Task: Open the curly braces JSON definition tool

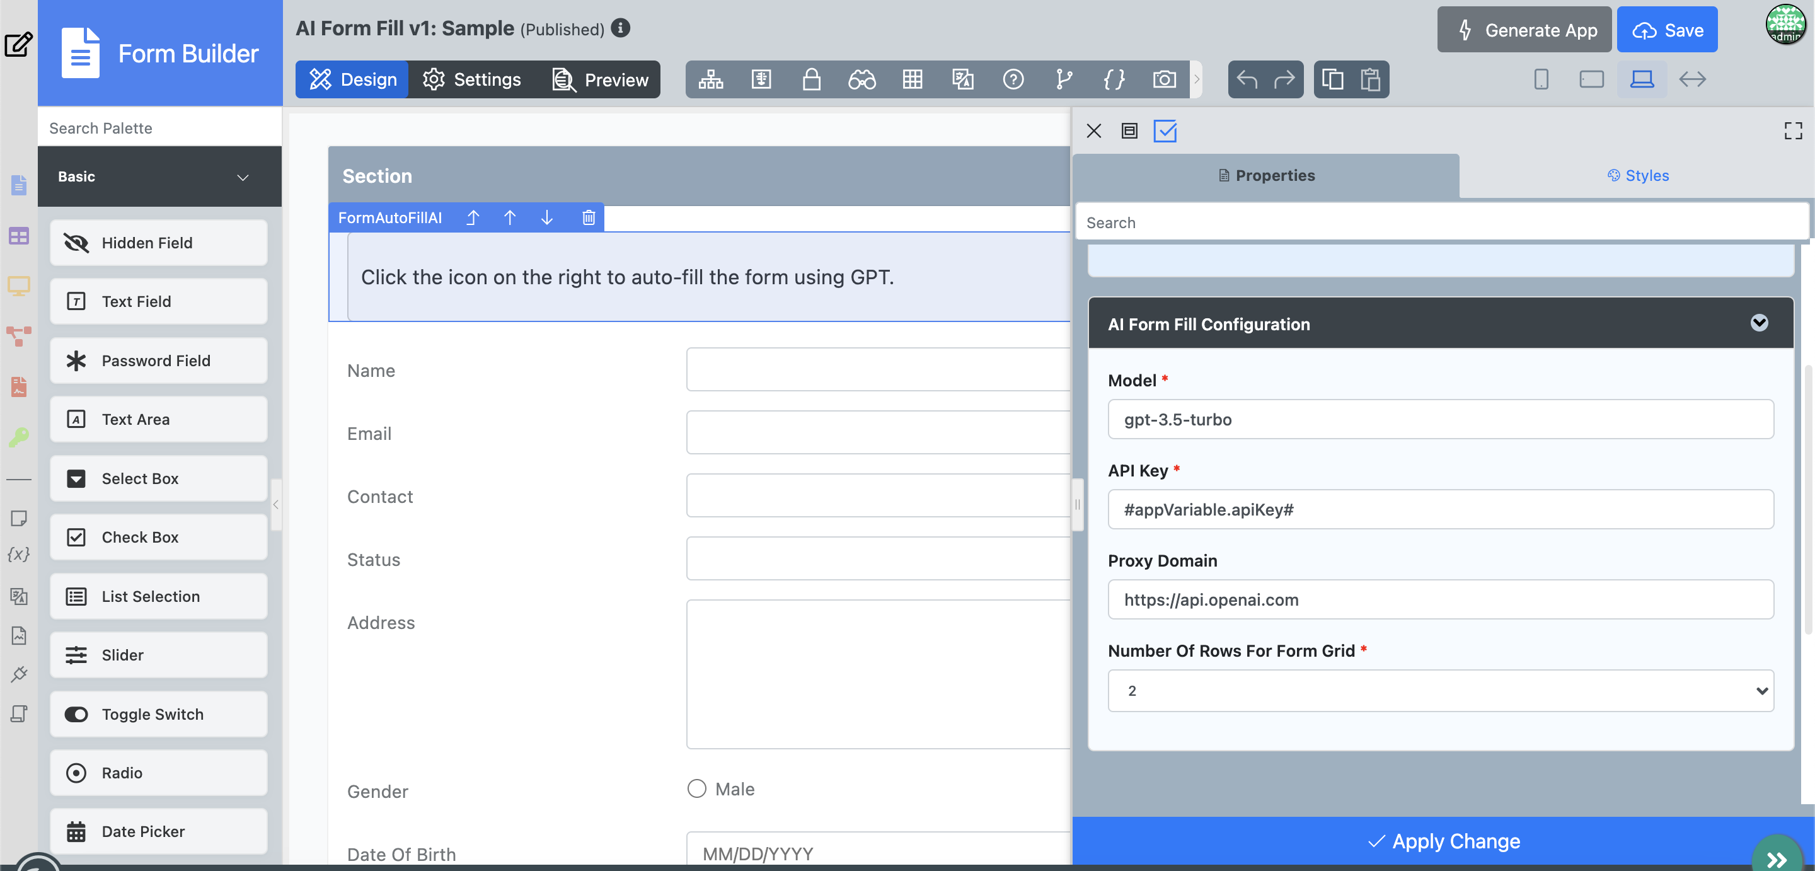Action: 1113,79
